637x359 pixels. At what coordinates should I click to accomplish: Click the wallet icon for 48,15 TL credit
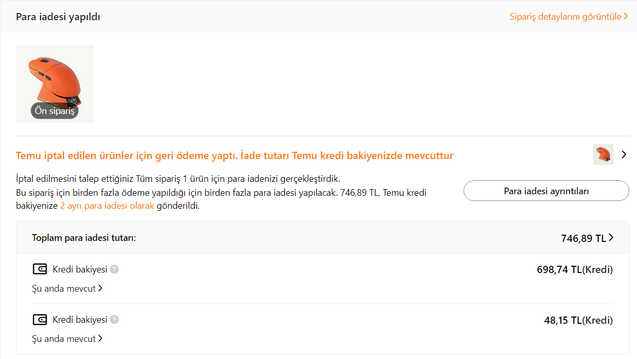[39, 320]
